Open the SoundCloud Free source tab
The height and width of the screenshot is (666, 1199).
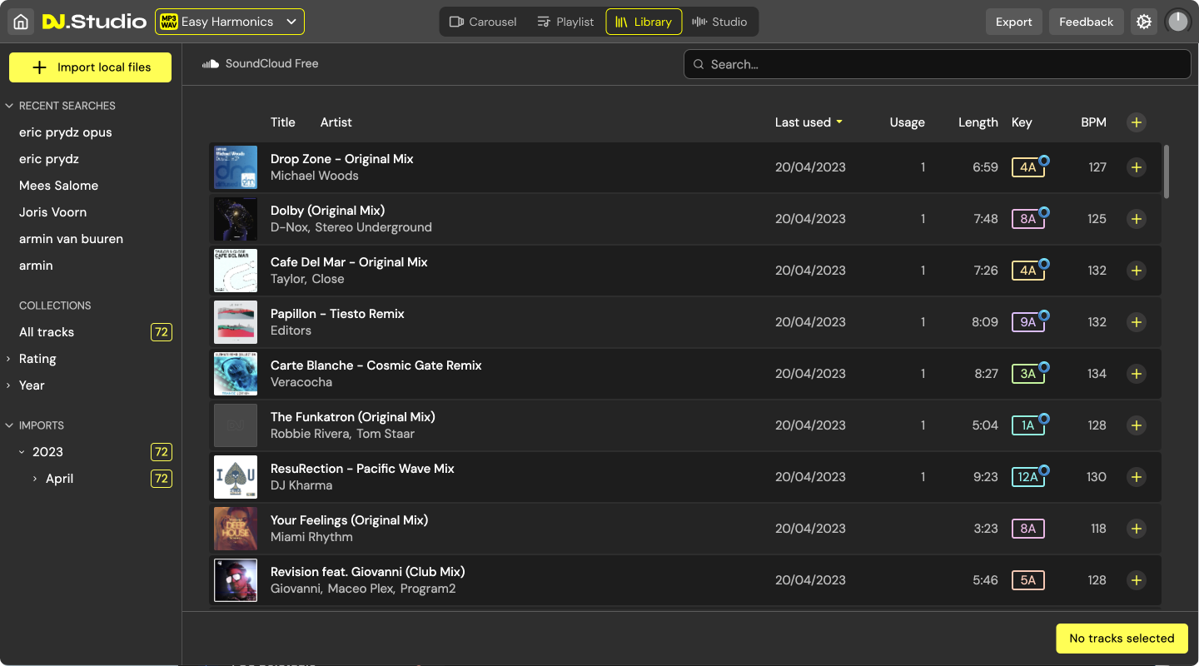tap(260, 63)
